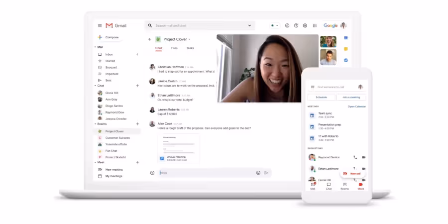448x224 pixels.
Task: Click the Compose button
Action: [x=109, y=37]
